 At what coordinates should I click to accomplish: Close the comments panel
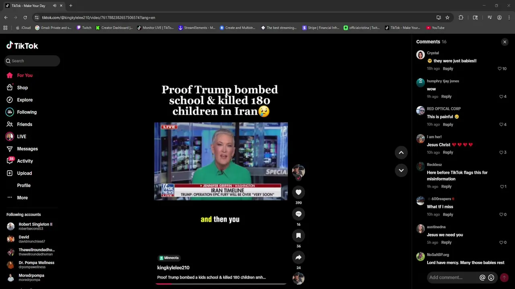505,42
